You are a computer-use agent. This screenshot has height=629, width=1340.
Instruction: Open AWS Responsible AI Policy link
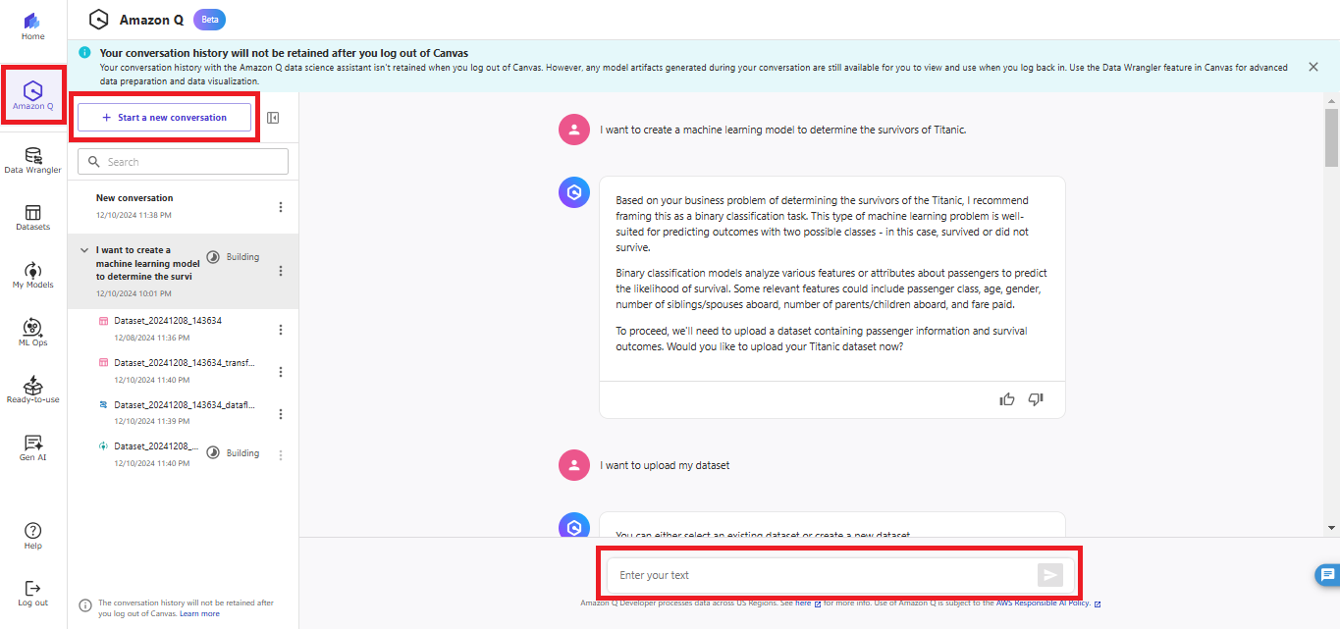(x=1043, y=603)
